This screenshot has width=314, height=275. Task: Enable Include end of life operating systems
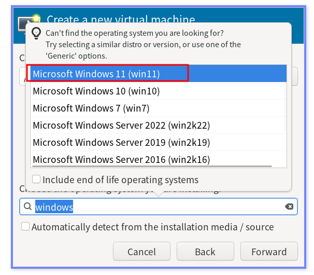(37, 180)
